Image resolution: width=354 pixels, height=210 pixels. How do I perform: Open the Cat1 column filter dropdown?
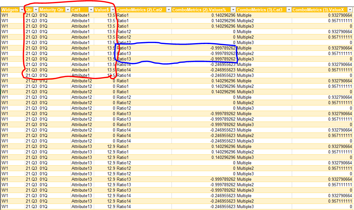point(91,10)
